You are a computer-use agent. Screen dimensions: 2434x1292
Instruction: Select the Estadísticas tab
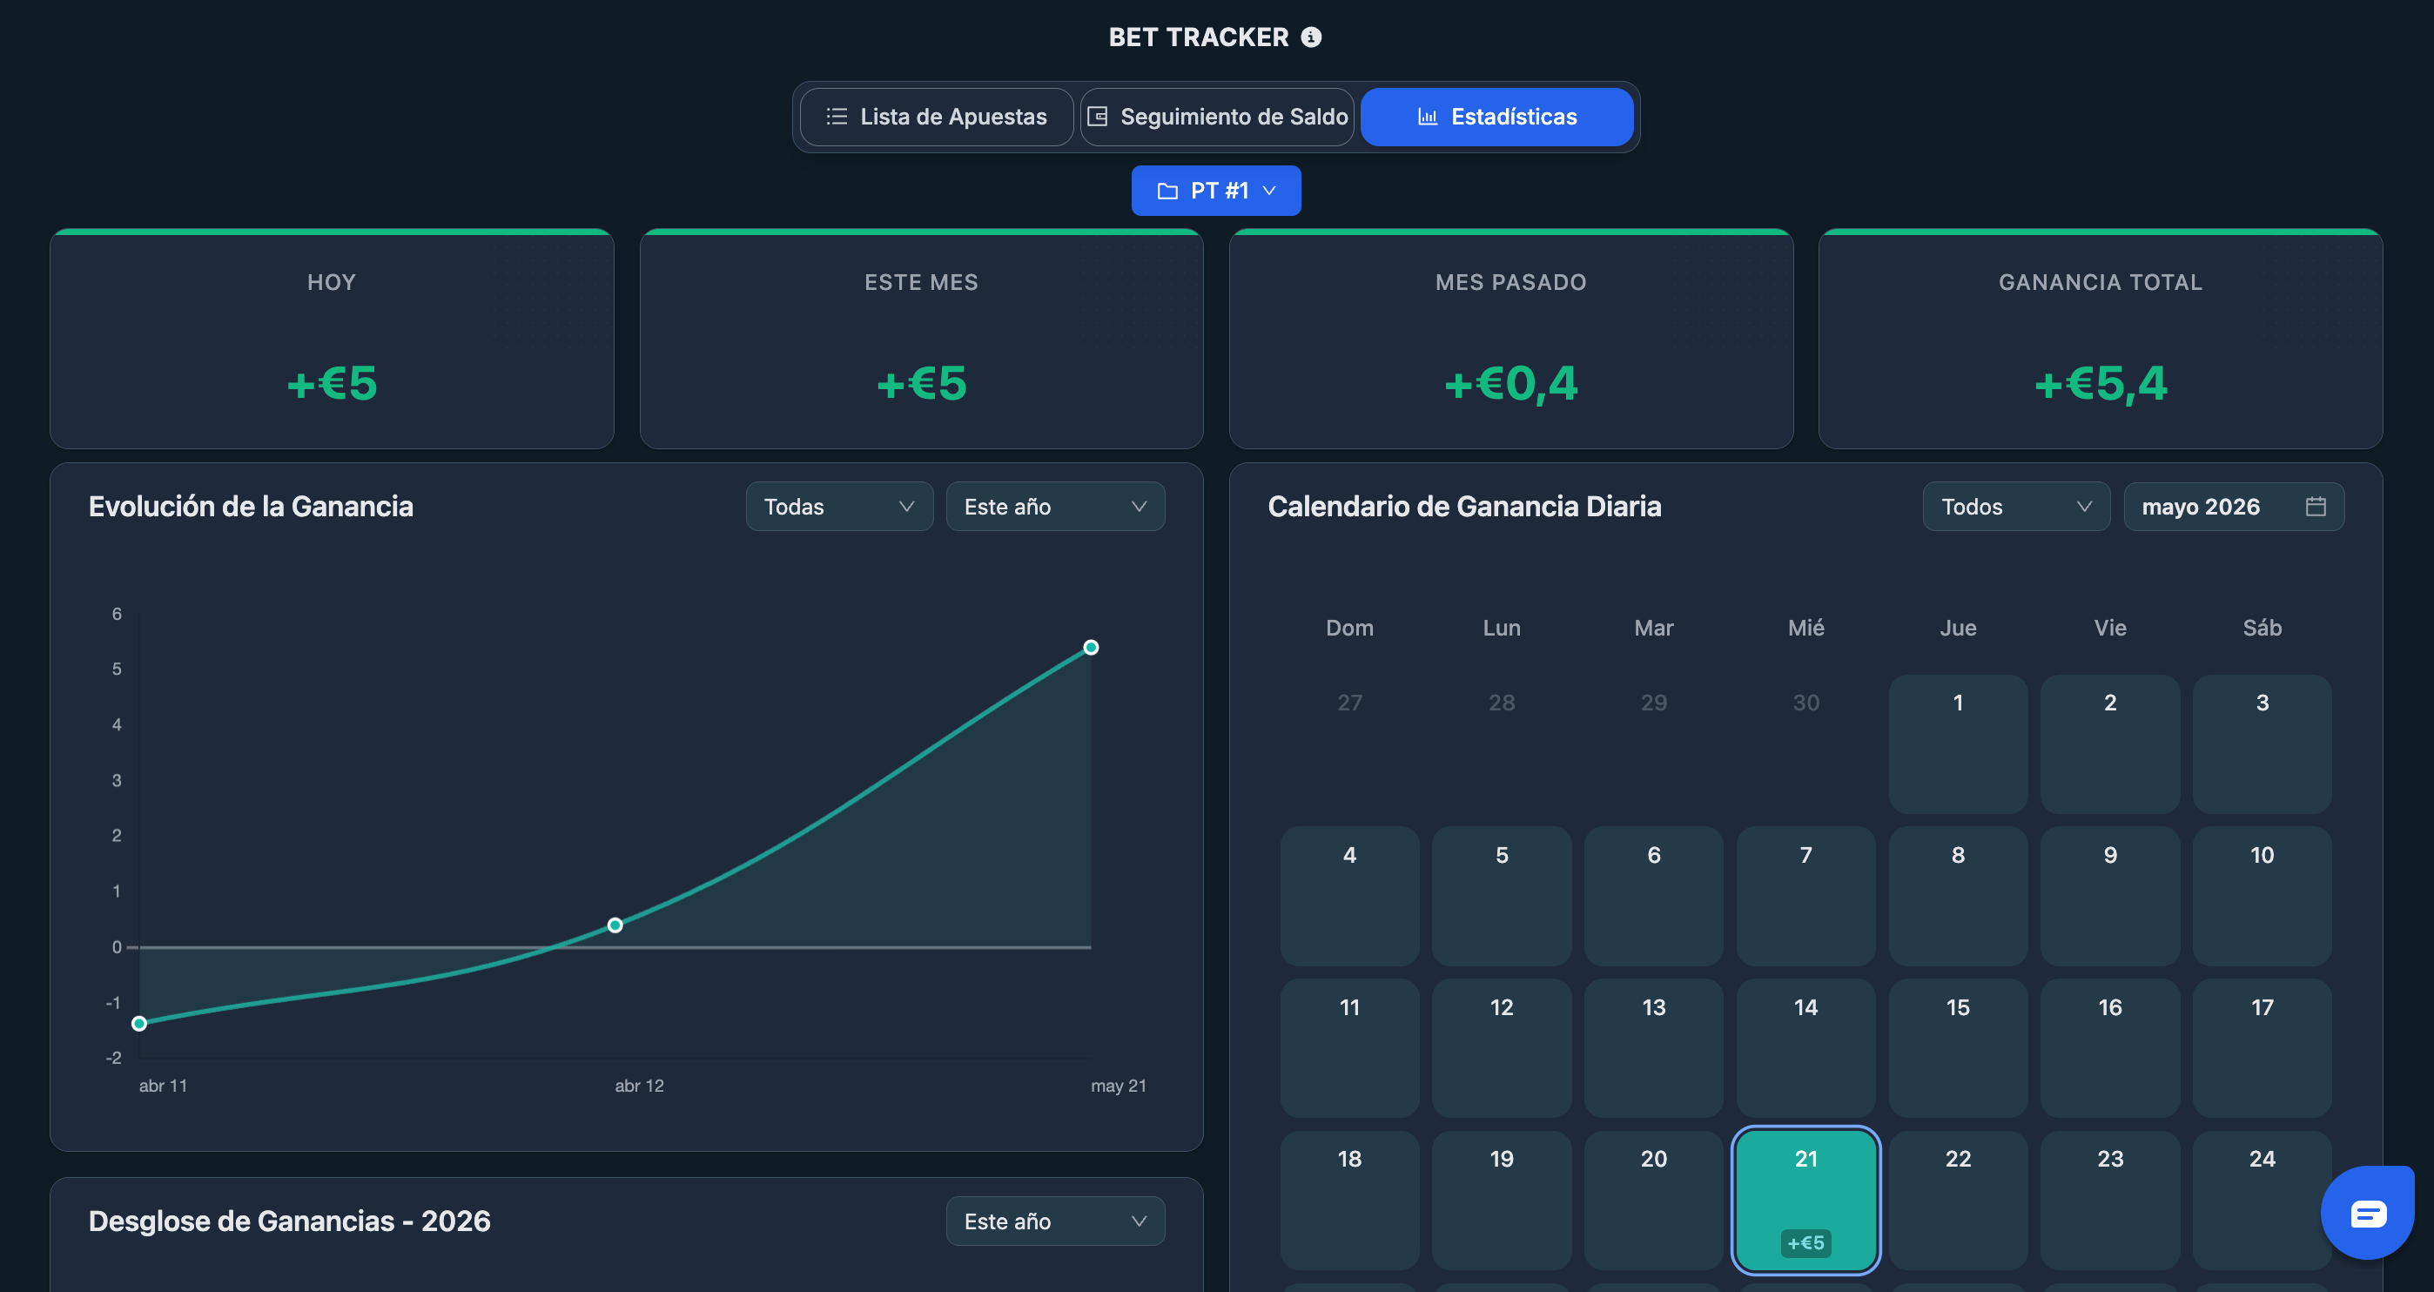coord(1496,117)
